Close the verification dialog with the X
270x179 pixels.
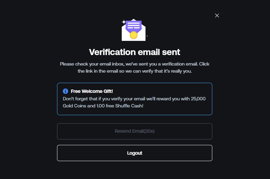point(217,16)
